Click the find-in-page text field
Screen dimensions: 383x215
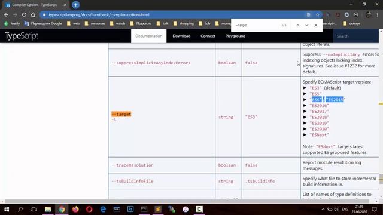257,25
